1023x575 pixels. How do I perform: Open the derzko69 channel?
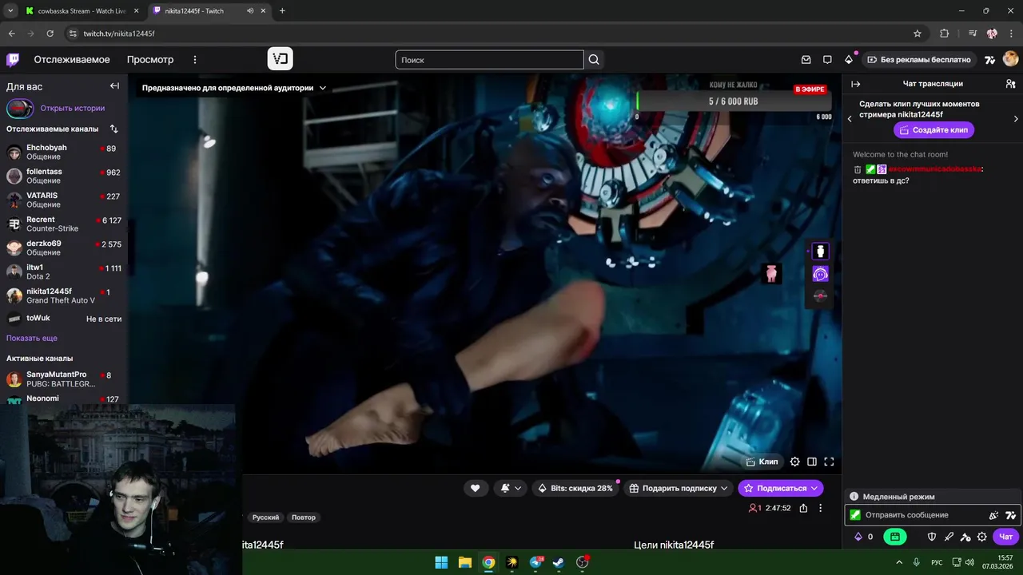click(x=64, y=248)
